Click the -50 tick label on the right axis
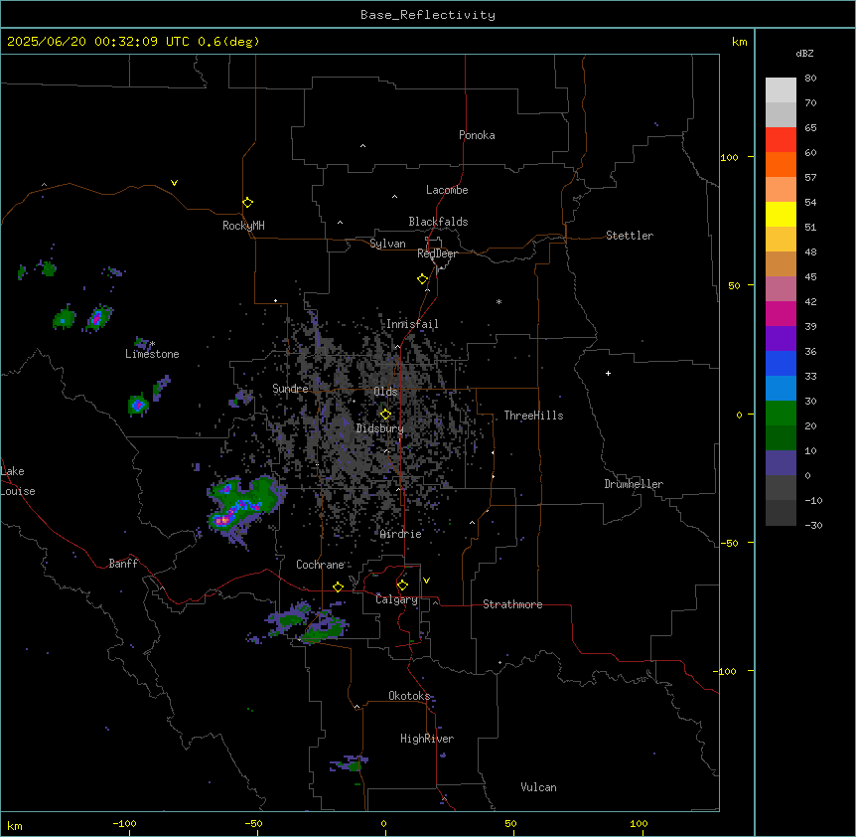Screen dimensions: 856x837 pos(729,543)
